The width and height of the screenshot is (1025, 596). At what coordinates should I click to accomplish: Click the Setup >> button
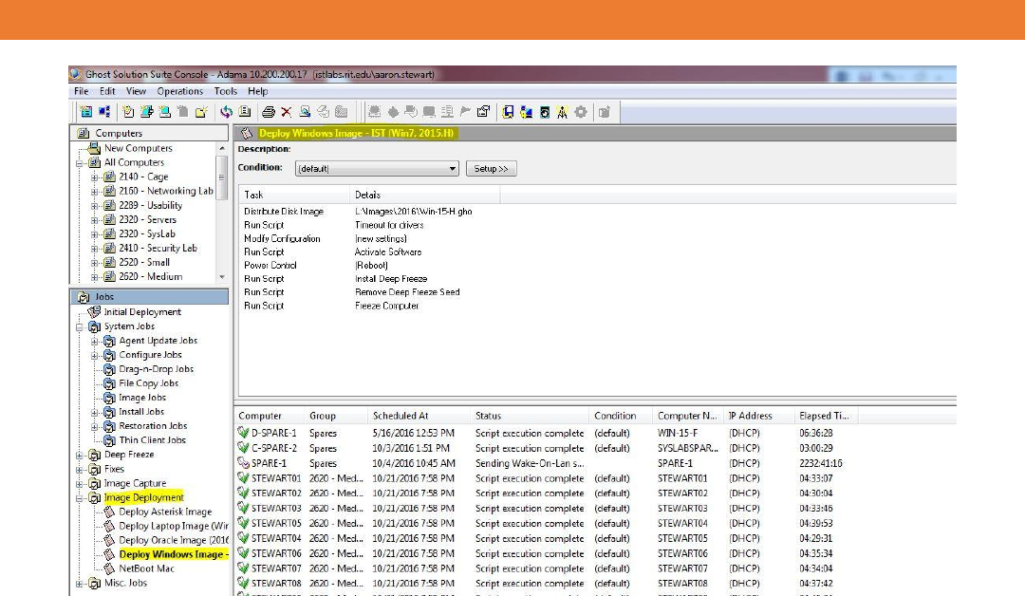(491, 169)
